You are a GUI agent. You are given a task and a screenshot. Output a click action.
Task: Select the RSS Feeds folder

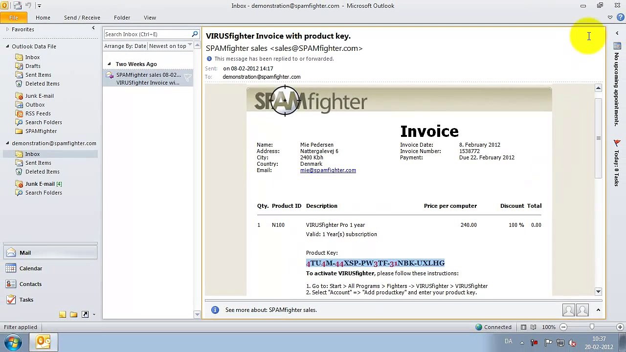38,113
